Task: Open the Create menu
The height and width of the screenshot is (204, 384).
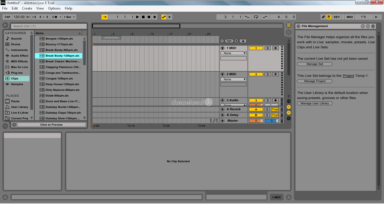Action: click(x=27, y=8)
